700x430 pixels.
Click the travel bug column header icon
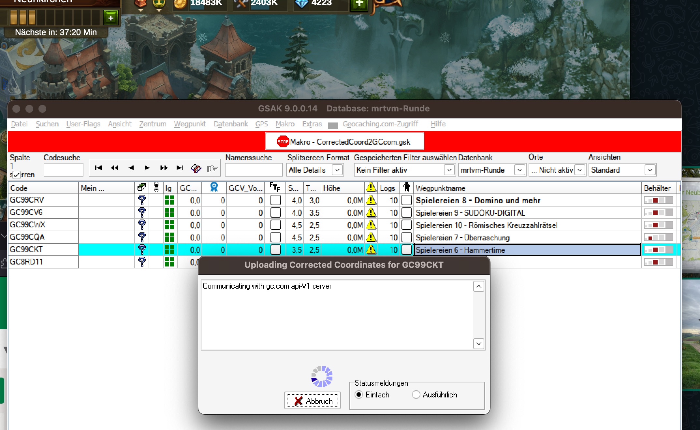[x=156, y=187]
